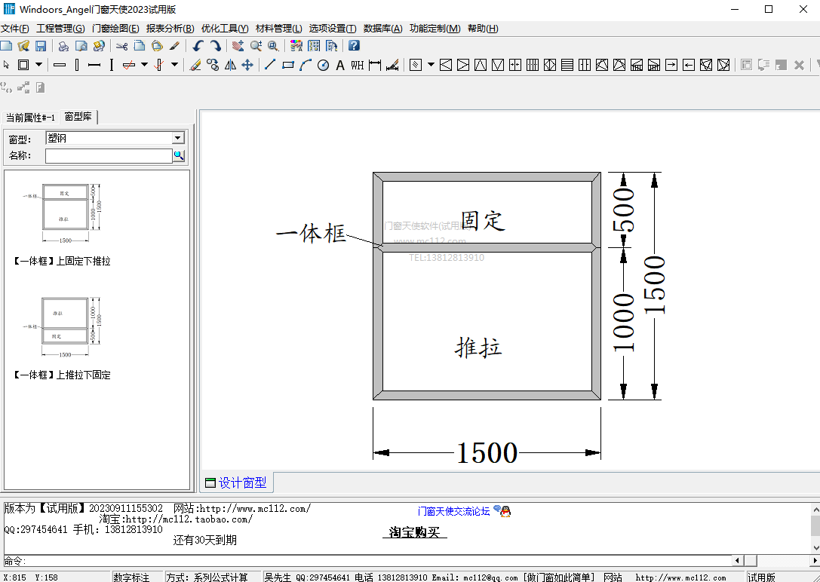Click the zoom in/out magnifier icon
The width and height of the screenshot is (820, 582).
[256, 46]
